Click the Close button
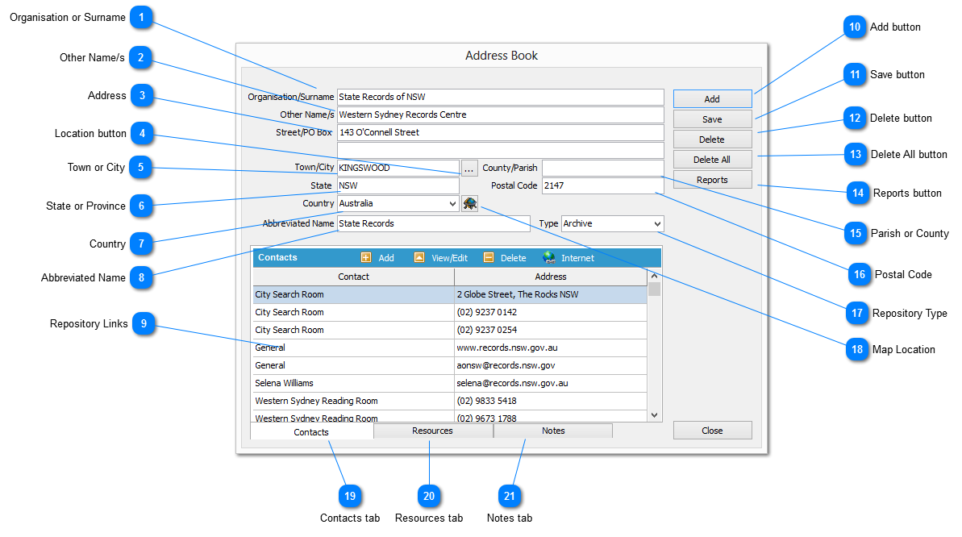The width and height of the screenshot is (962, 537). 712,431
